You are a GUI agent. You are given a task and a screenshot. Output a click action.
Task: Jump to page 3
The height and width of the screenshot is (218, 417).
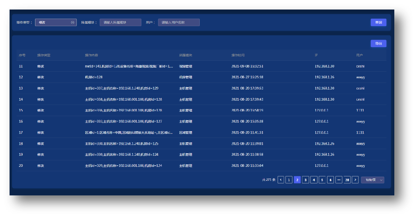click(x=306, y=180)
